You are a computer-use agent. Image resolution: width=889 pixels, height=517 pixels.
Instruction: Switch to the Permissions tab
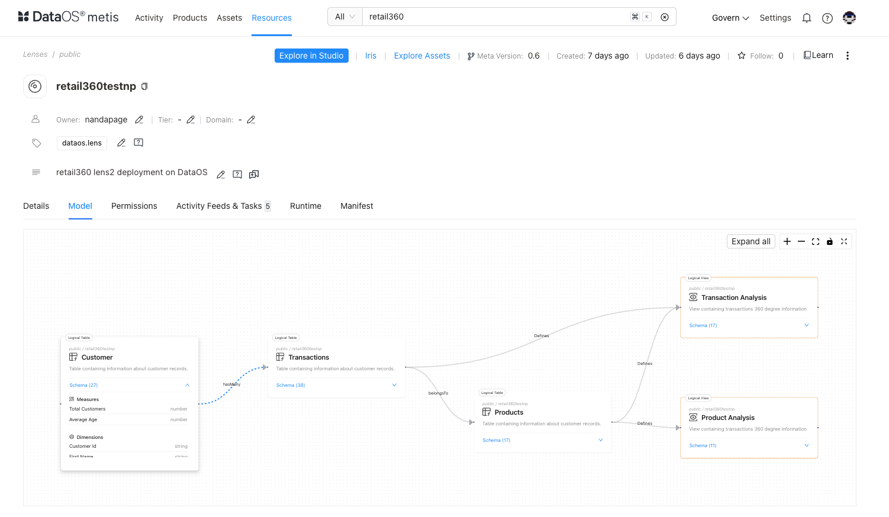coord(134,206)
